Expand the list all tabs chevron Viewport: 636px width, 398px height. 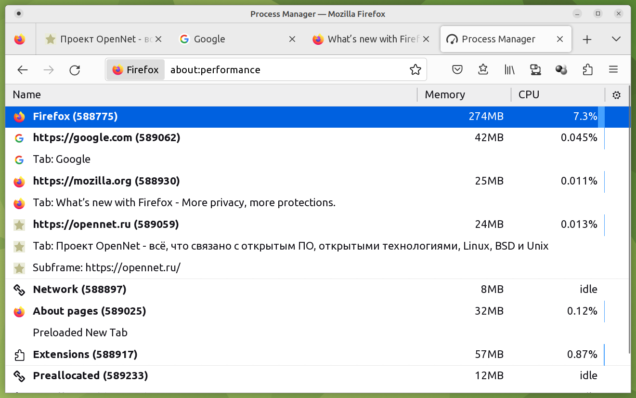(616, 40)
